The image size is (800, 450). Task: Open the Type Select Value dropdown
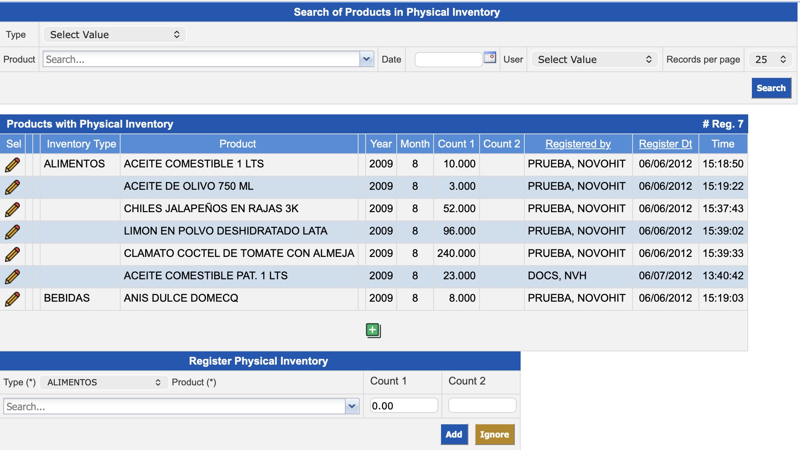coord(114,34)
